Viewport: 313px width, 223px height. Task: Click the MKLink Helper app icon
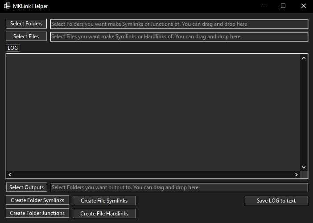pyautogui.click(x=7, y=6)
